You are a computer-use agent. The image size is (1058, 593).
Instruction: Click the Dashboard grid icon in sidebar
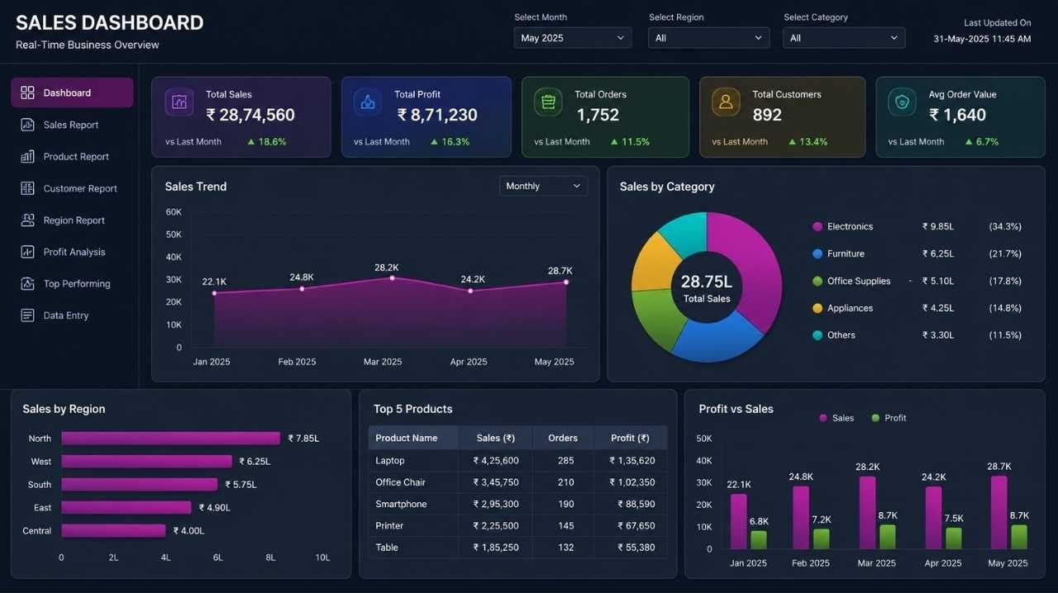pyautogui.click(x=27, y=93)
